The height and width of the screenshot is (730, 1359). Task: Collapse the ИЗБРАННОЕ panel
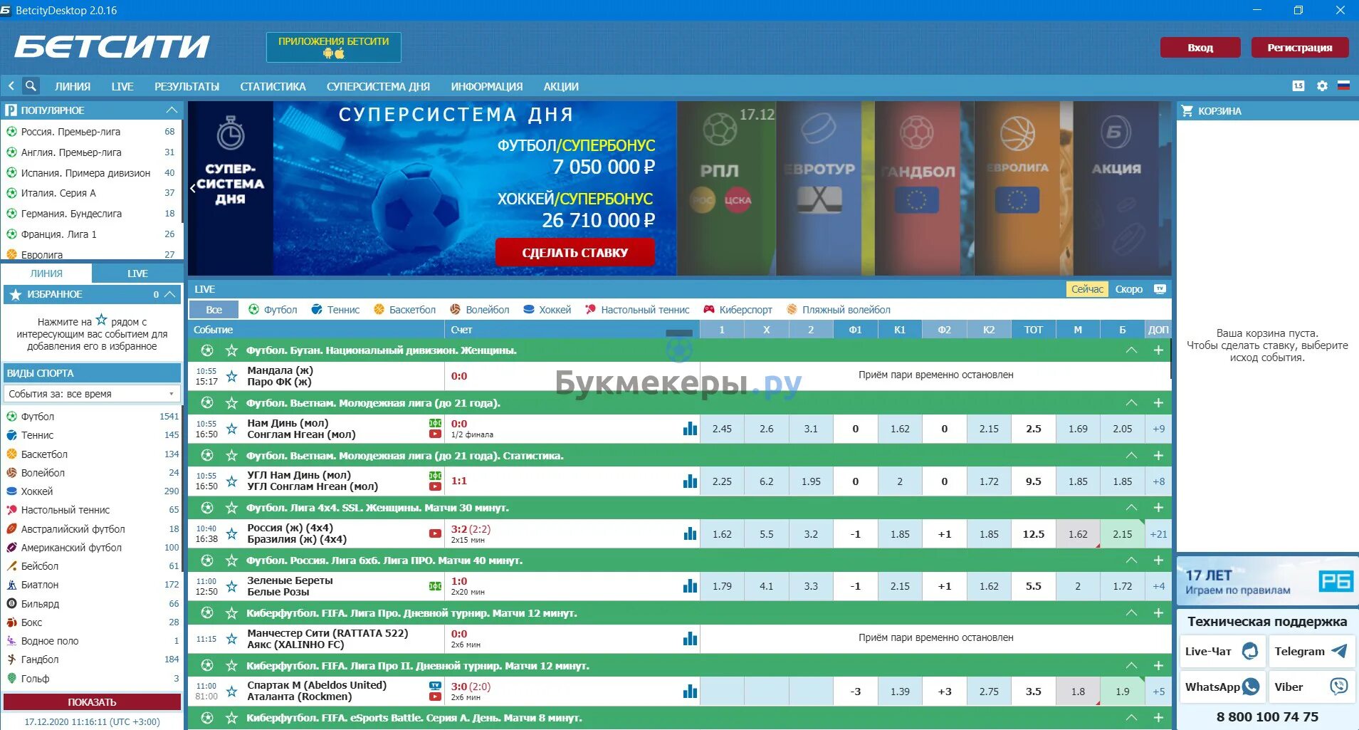169,294
